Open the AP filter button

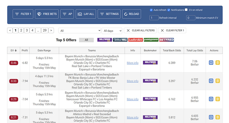coord(67,14)
